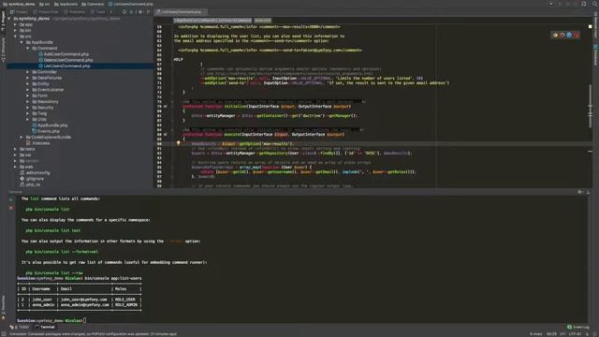Click the lightbulb intention icon on line 90
Viewport: 599px width, 337px height.
tap(178, 143)
